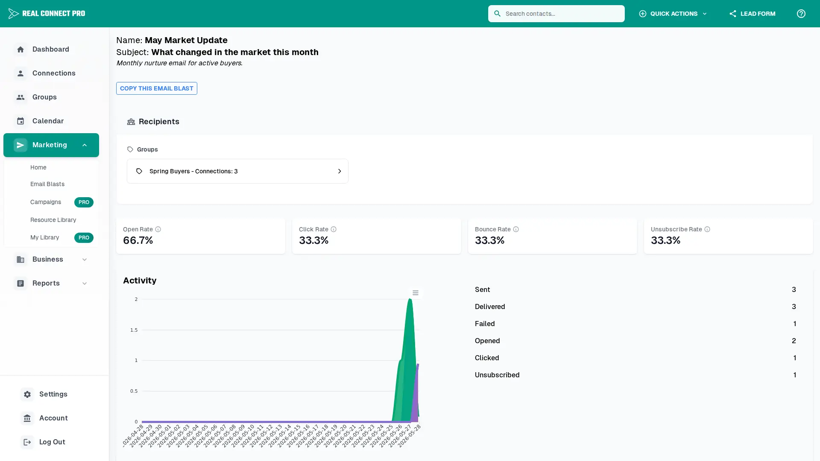Click the Recipients people icon
The image size is (820, 461).
[x=131, y=122]
